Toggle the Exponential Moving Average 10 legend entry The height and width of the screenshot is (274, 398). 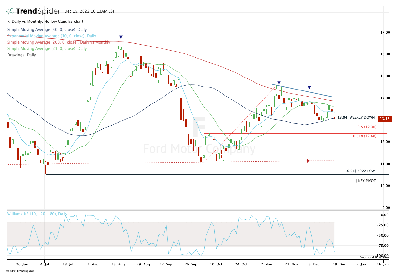52,36
